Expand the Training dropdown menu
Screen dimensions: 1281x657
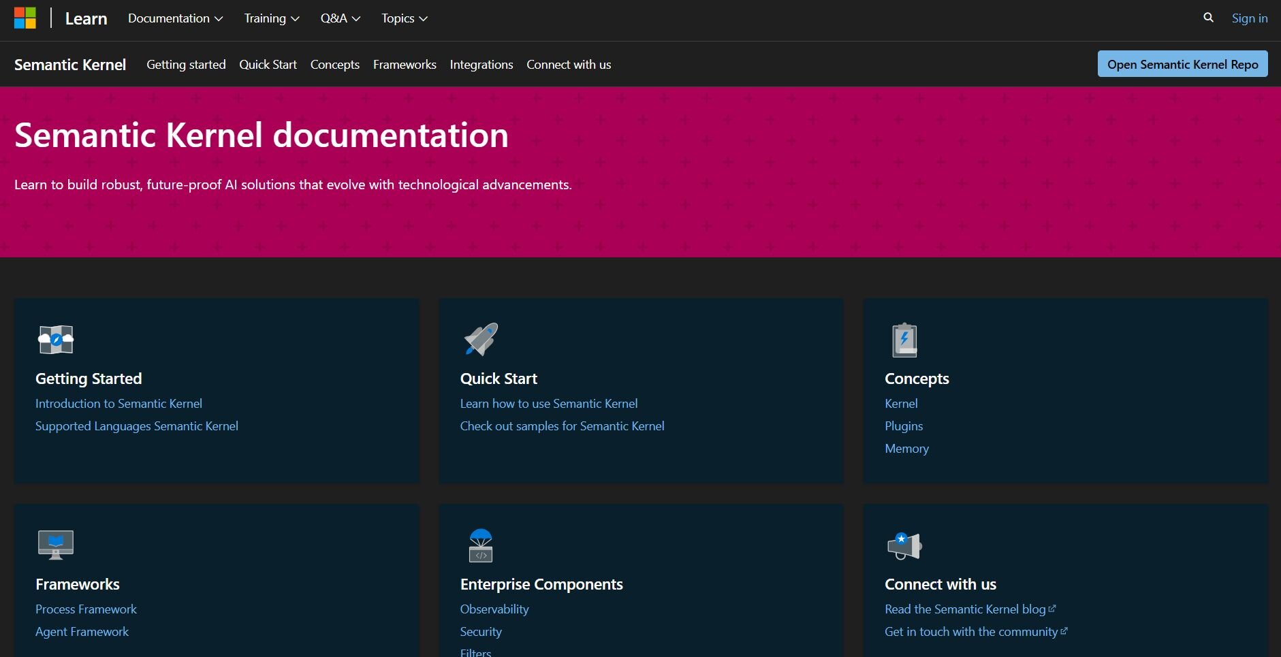pyautogui.click(x=271, y=18)
